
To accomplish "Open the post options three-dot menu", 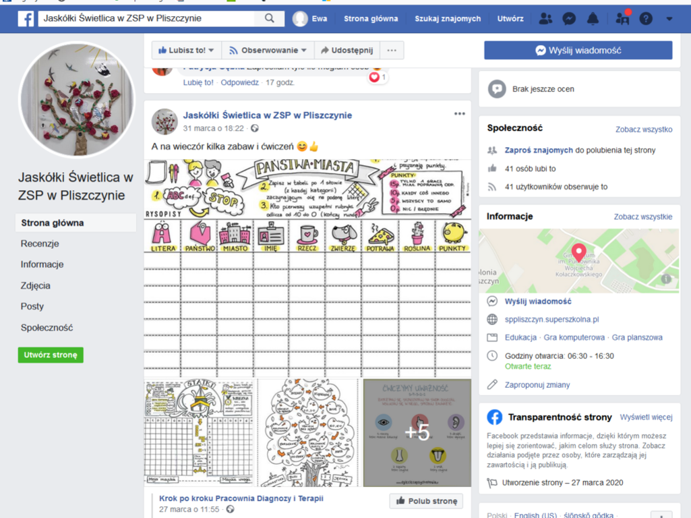I will coord(459,114).
